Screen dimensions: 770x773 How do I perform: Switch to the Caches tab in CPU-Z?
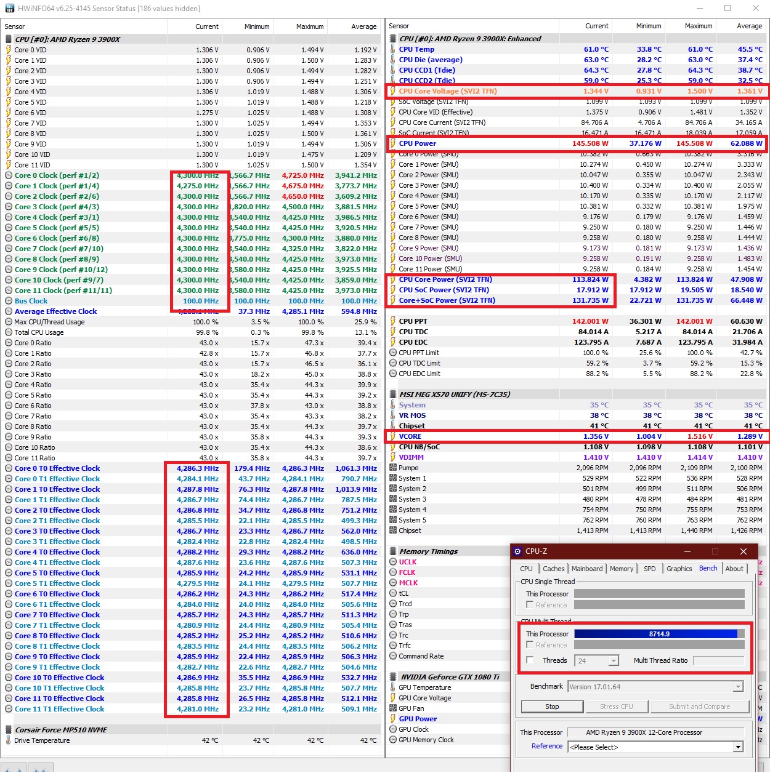click(553, 569)
